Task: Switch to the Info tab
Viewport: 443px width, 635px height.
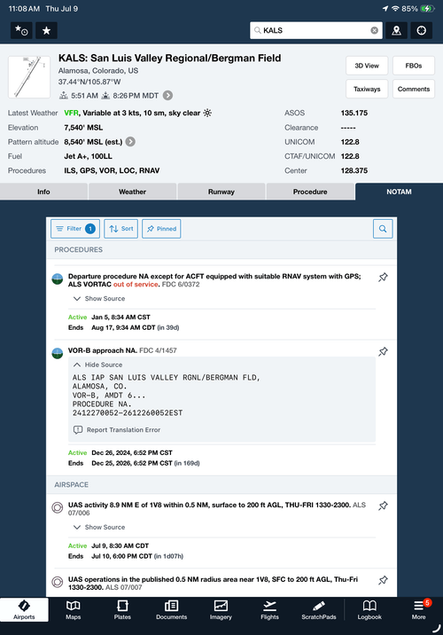Action: pos(43,192)
